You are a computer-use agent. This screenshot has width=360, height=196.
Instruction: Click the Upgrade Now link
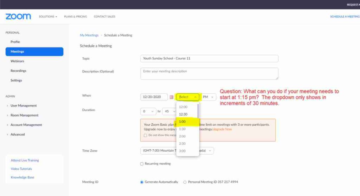[x=222, y=129]
